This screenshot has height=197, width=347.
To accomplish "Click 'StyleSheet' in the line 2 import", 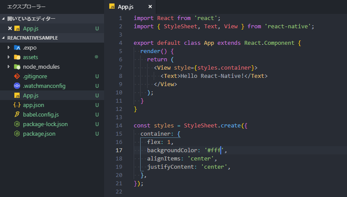I will pos(180,27).
